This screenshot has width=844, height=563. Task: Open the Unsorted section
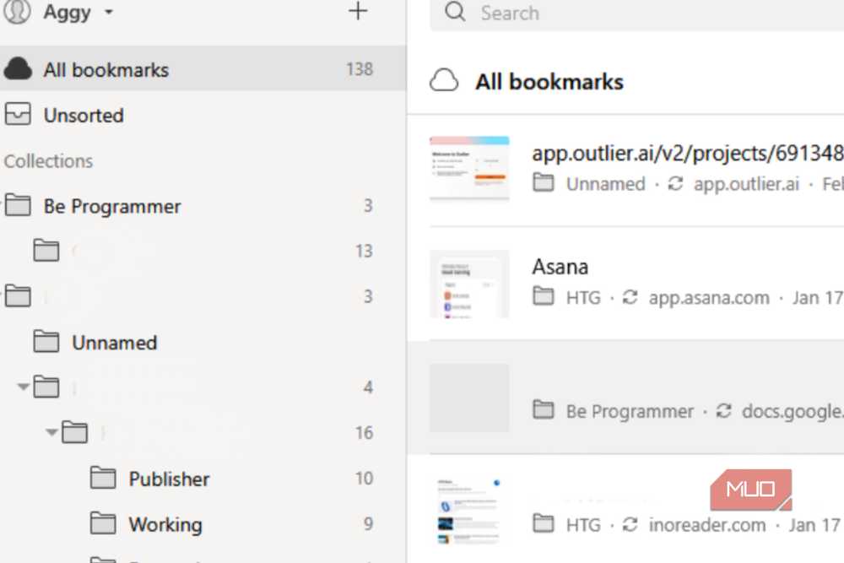pyautogui.click(x=203, y=115)
